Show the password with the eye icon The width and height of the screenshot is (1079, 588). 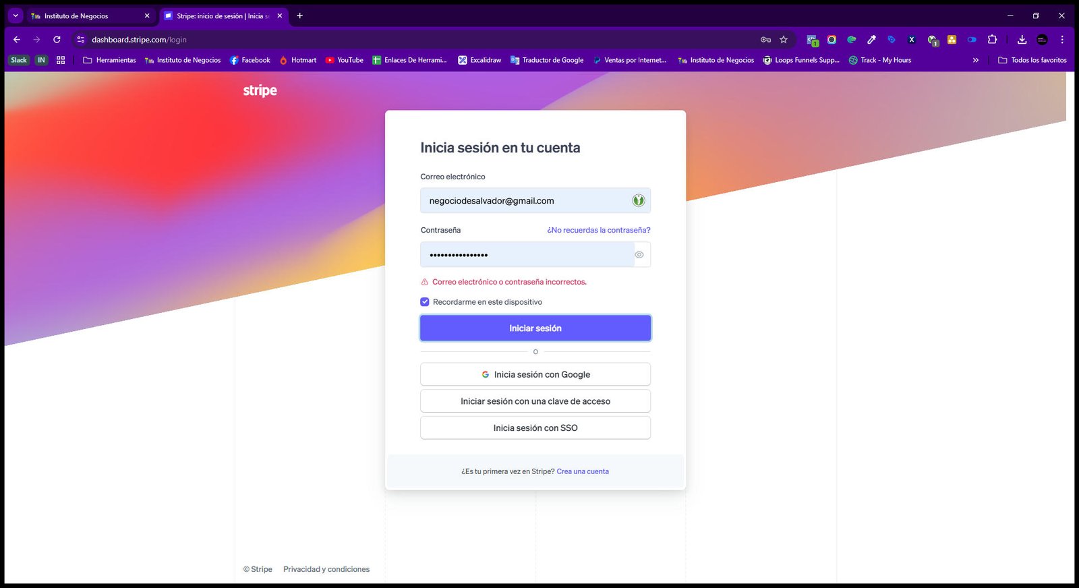[x=639, y=255]
